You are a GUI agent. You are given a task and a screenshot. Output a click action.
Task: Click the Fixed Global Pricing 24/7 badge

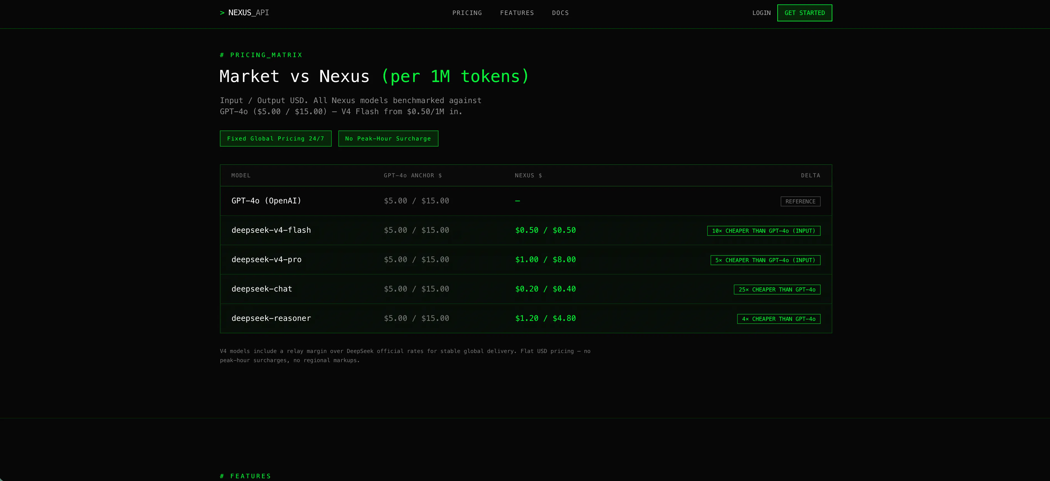pyautogui.click(x=276, y=139)
